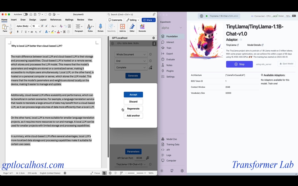This screenshot has height=186, width=298.
Task: Stop the running TinyLlama model
Action: pos(239,64)
